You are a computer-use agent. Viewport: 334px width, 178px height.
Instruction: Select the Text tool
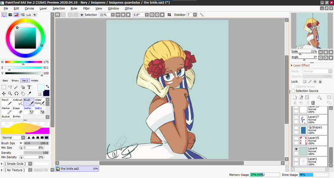(29, 87)
